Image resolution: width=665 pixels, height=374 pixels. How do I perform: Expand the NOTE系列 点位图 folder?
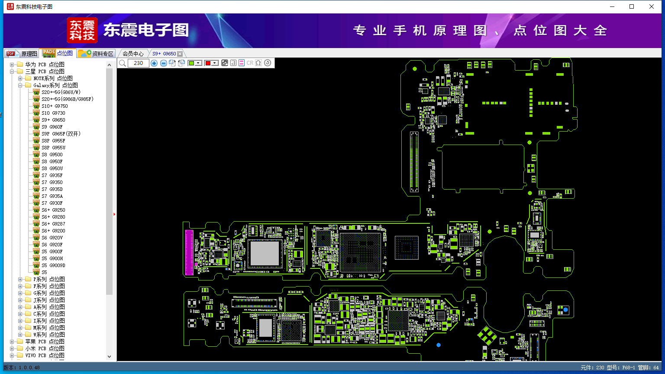[20, 78]
